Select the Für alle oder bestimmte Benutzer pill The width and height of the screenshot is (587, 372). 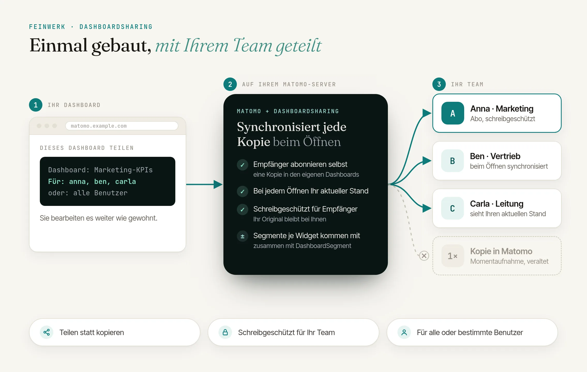[472, 332]
